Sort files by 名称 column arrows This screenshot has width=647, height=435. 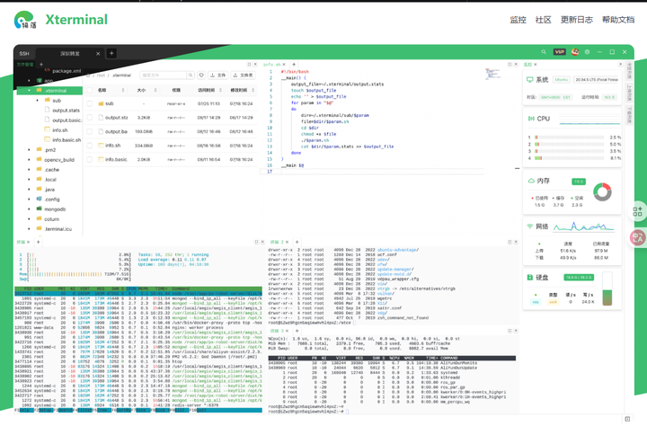pyautogui.click(x=123, y=91)
